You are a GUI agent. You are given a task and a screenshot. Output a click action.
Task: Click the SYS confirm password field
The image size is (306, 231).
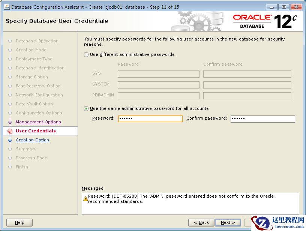[x=247, y=74]
